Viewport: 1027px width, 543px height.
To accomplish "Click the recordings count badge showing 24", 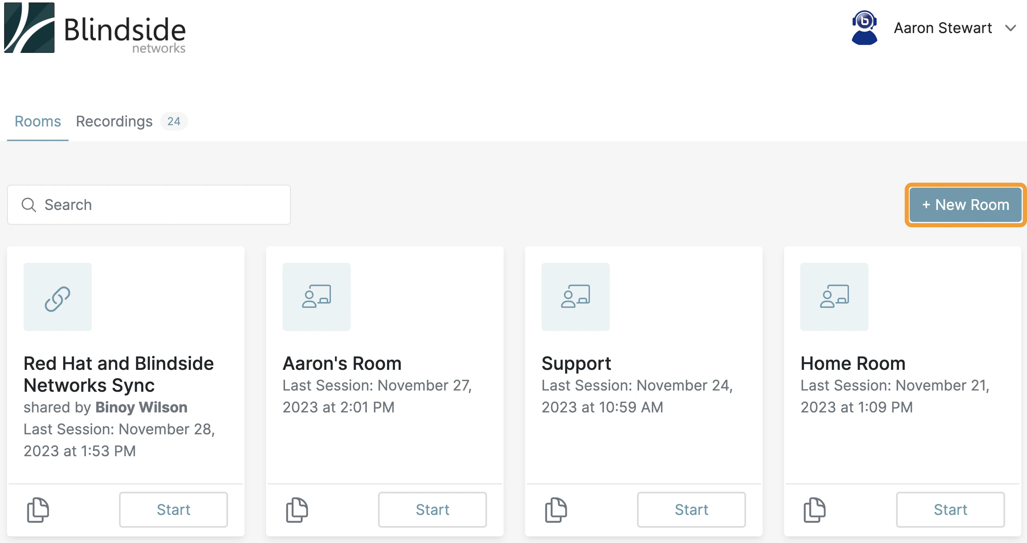I will coord(174,121).
